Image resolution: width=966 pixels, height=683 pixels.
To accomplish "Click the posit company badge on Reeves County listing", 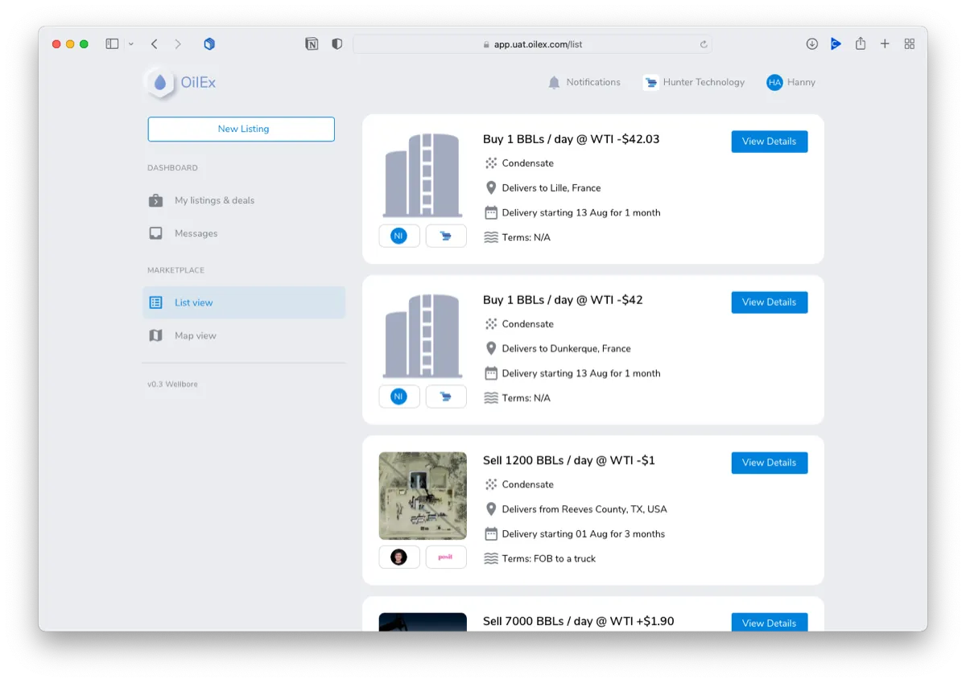I will 446,557.
